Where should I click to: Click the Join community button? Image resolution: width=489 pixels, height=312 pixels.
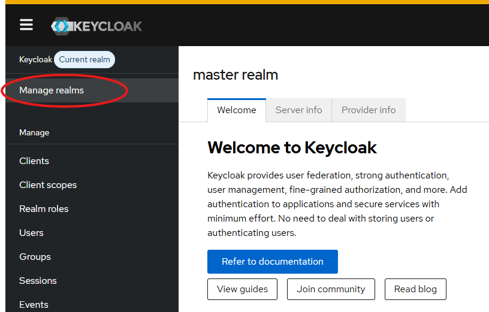coord(331,289)
